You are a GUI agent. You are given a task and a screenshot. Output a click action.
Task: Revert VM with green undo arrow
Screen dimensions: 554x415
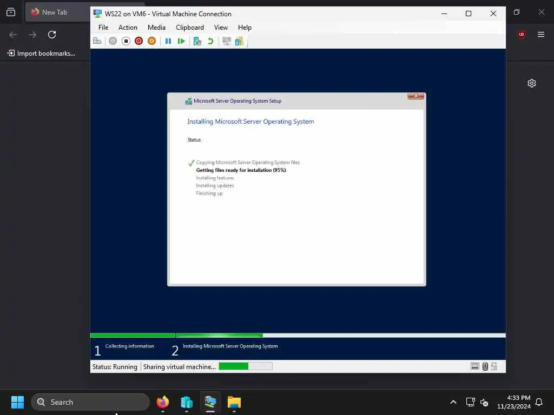coord(210,41)
